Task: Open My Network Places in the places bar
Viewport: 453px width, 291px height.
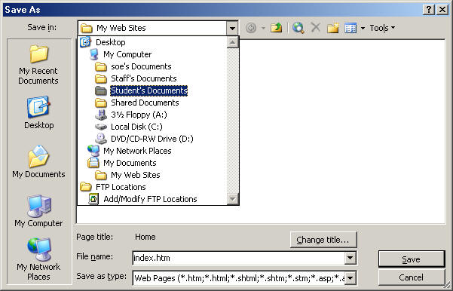Action: [x=38, y=259]
